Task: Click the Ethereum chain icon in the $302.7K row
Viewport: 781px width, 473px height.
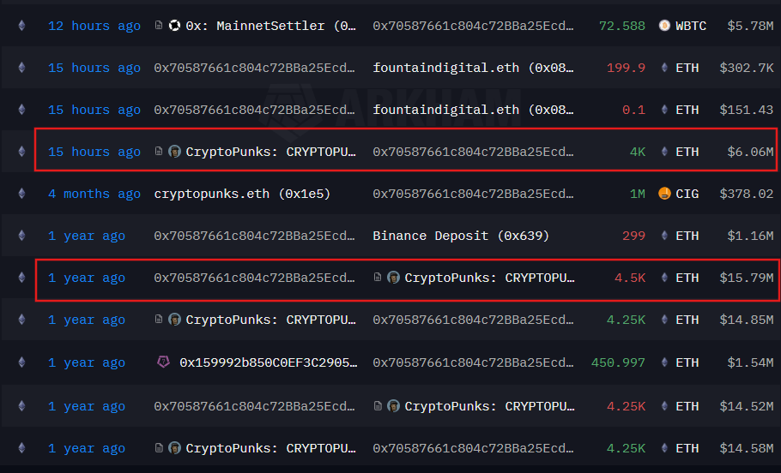Action: 22,68
